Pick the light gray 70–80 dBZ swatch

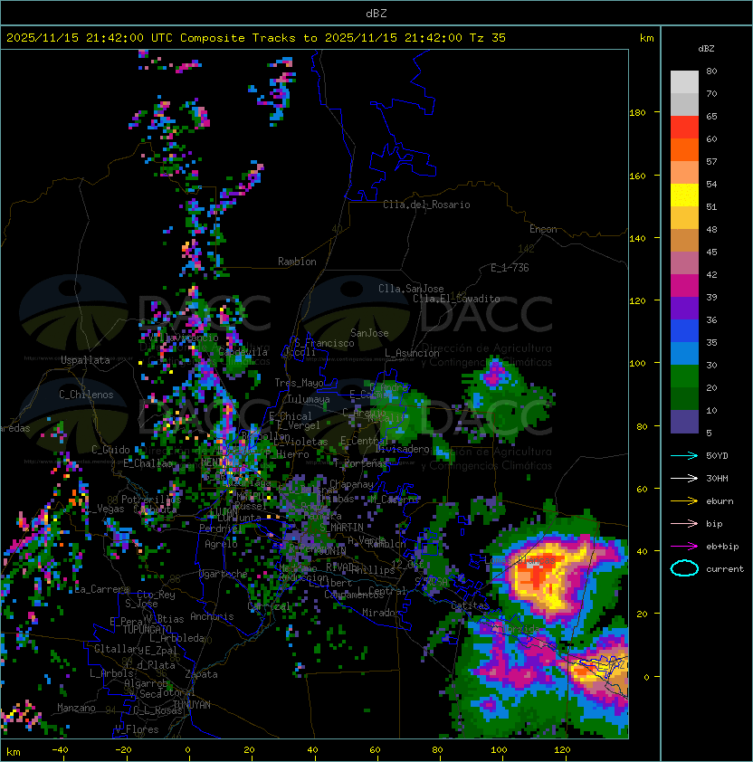tap(684, 81)
